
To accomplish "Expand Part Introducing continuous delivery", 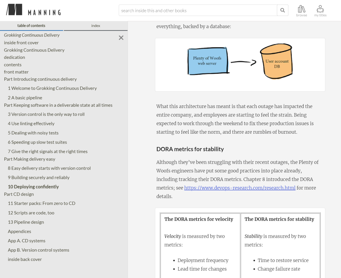I will pyautogui.click(x=40, y=79).
